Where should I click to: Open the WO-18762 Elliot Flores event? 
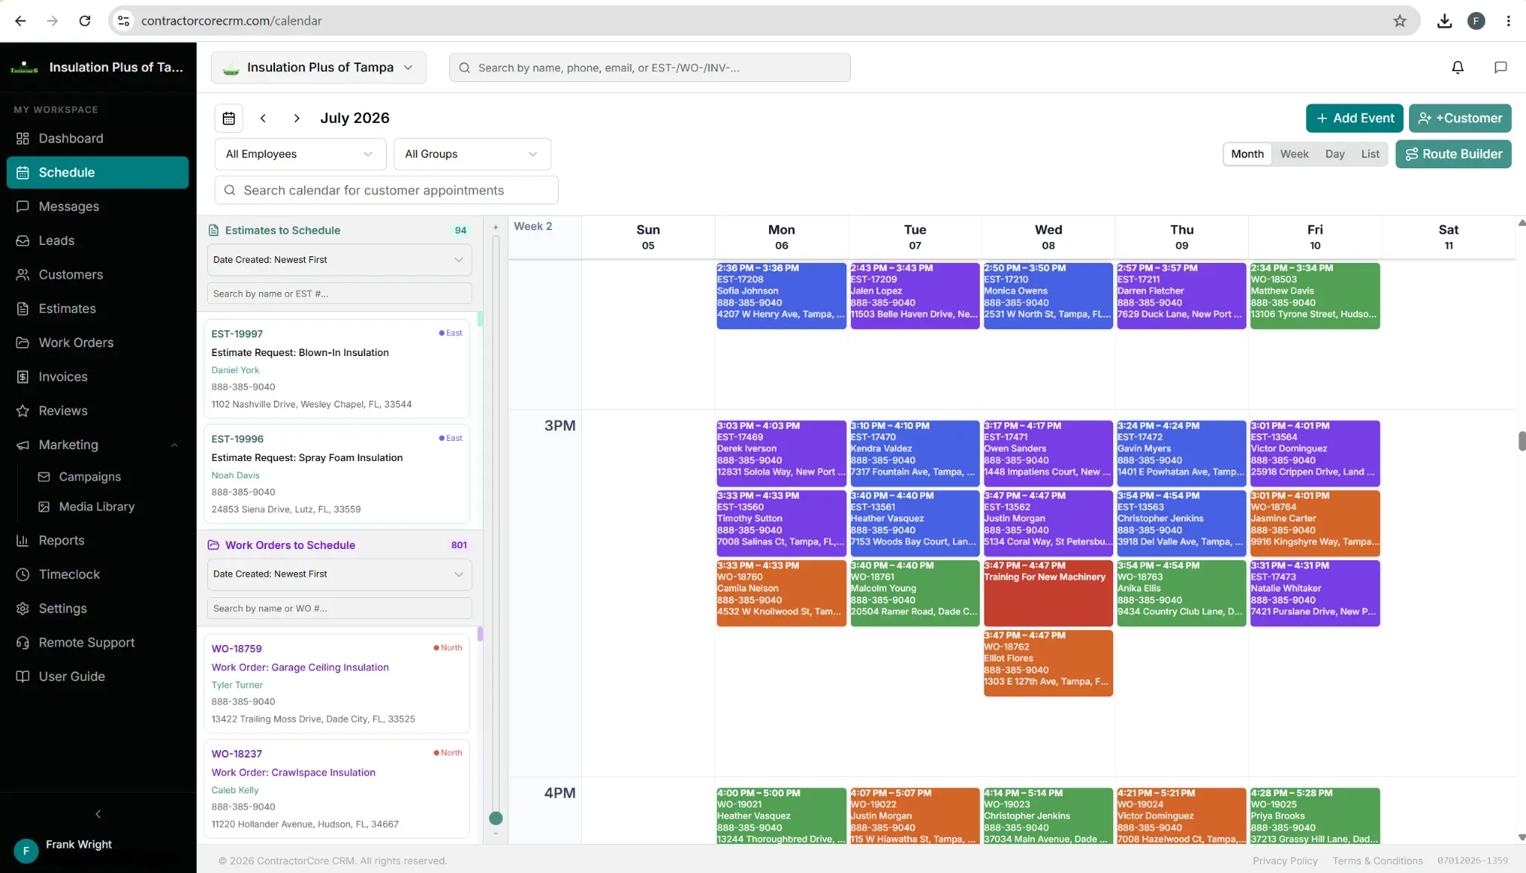click(1048, 663)
